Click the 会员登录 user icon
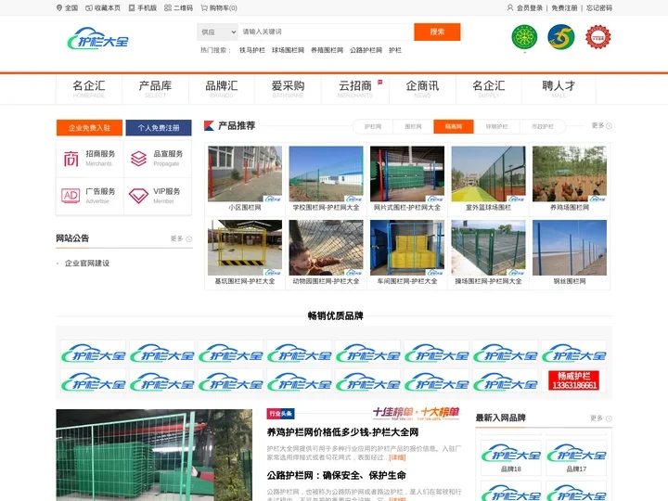 [510, 7]
